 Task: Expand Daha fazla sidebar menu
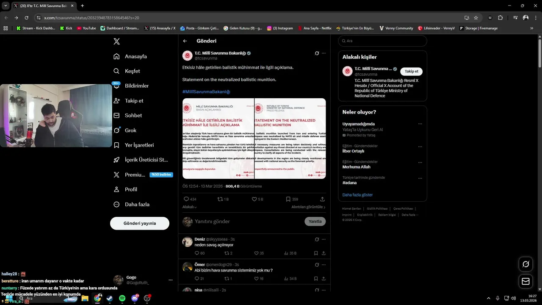pos(131,204)
